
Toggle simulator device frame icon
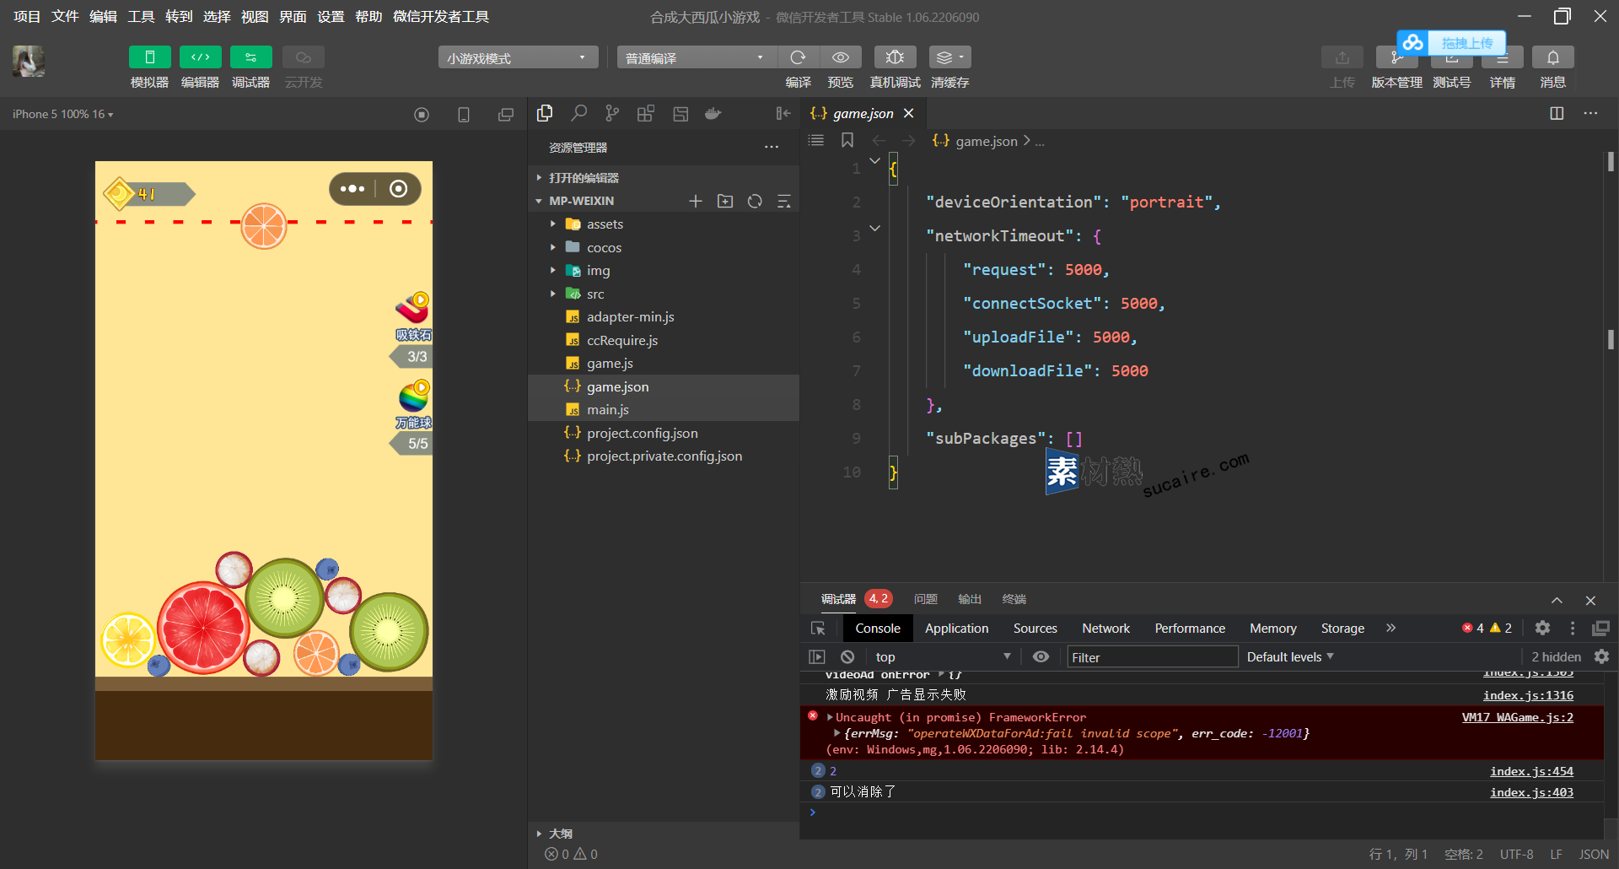[464, 115]
